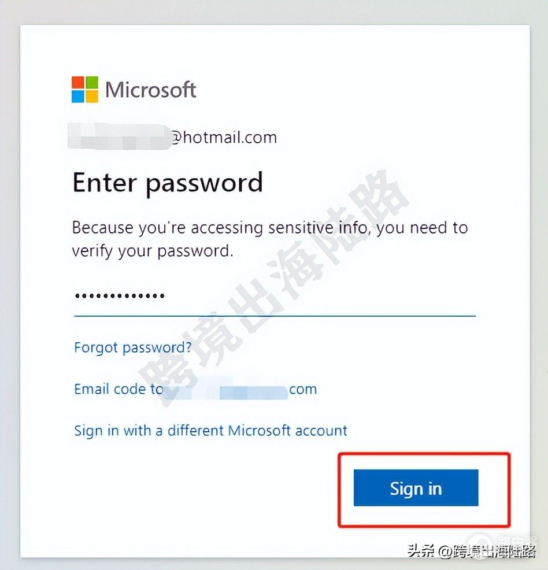Click the red square of Microsoft logo
548x570 pixels.
click(78, 83)
